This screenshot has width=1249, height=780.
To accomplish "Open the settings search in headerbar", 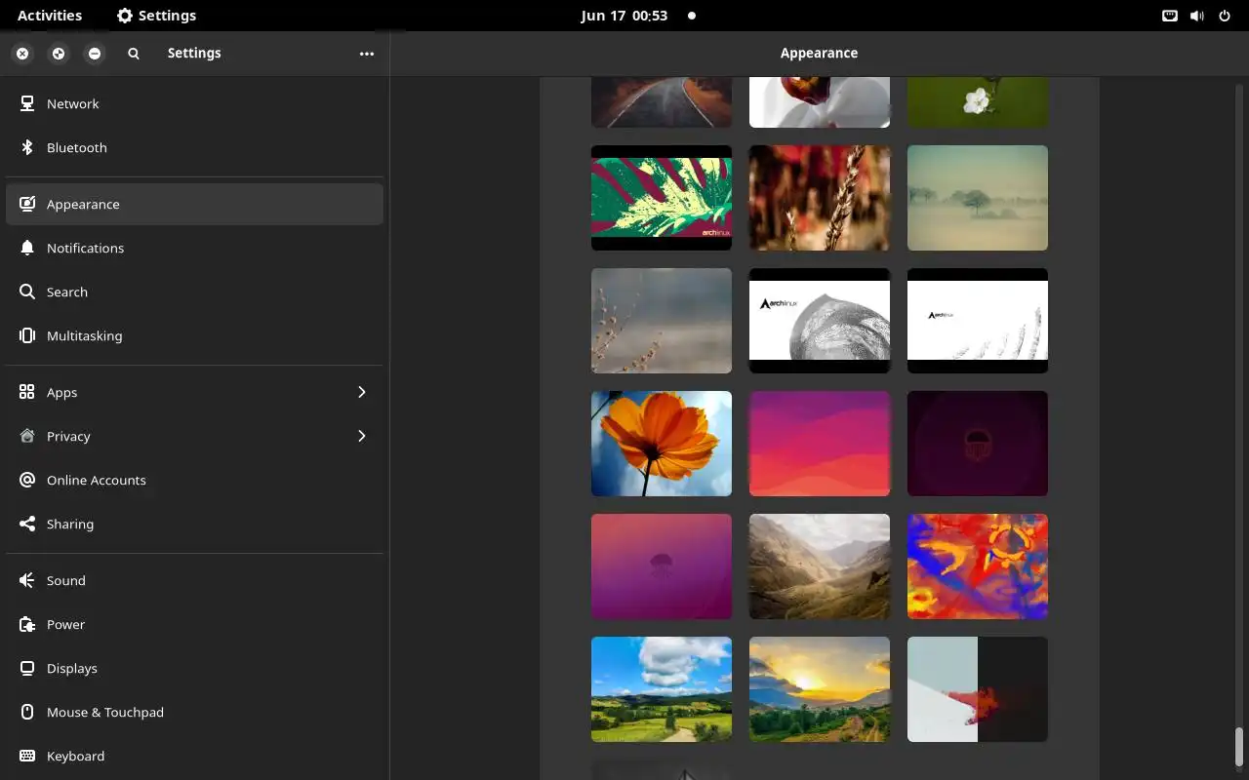I will 134,54.
